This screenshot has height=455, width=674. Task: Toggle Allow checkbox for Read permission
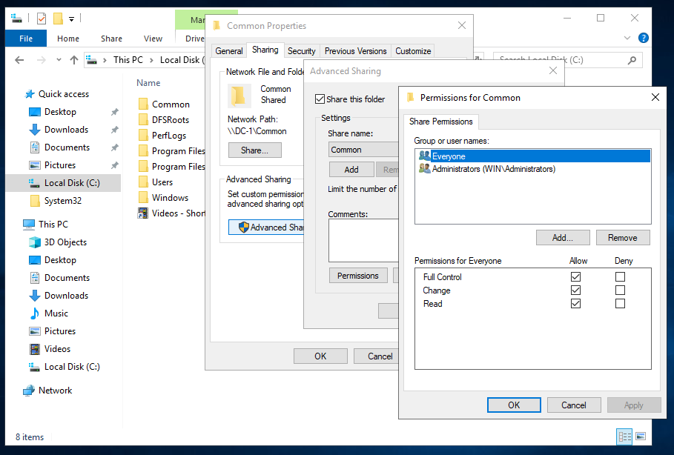(x=575, y=304)
